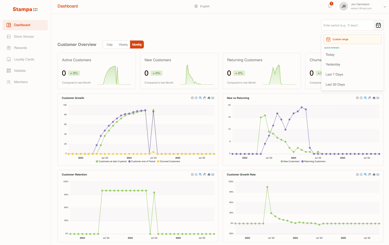Screen dimensions: 389x245
Task: Click the globe icon next to English
Action: click(196, 6)
